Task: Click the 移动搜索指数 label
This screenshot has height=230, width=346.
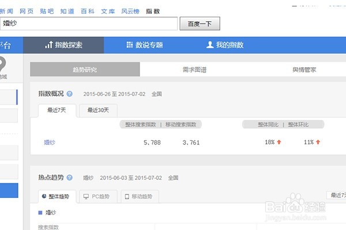Action: (181, 125)
